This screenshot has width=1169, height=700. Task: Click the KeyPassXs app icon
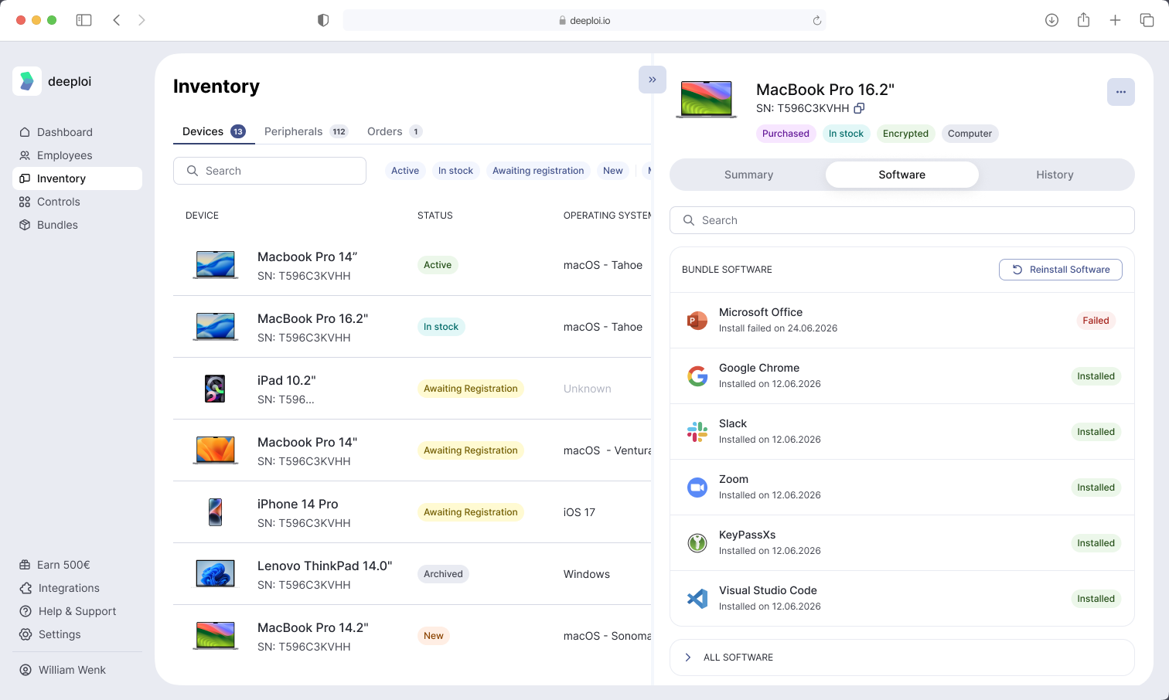coord(697,543)
